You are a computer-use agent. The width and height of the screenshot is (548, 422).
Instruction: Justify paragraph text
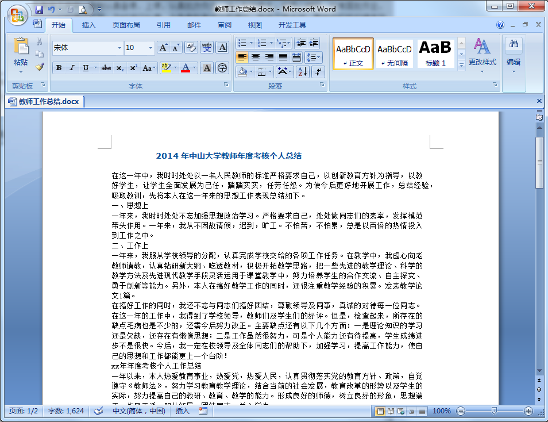pyautogui.click(x=283, y=57)
